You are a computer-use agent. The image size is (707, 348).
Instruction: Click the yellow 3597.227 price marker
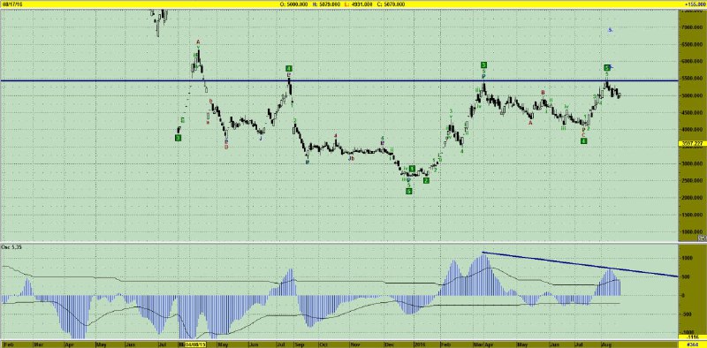(x=693, y=144)
